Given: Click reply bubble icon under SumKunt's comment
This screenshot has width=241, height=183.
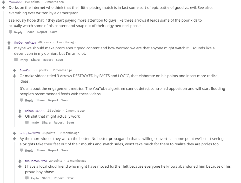Looking at the screenshot, I should click(x=21, y=100).
